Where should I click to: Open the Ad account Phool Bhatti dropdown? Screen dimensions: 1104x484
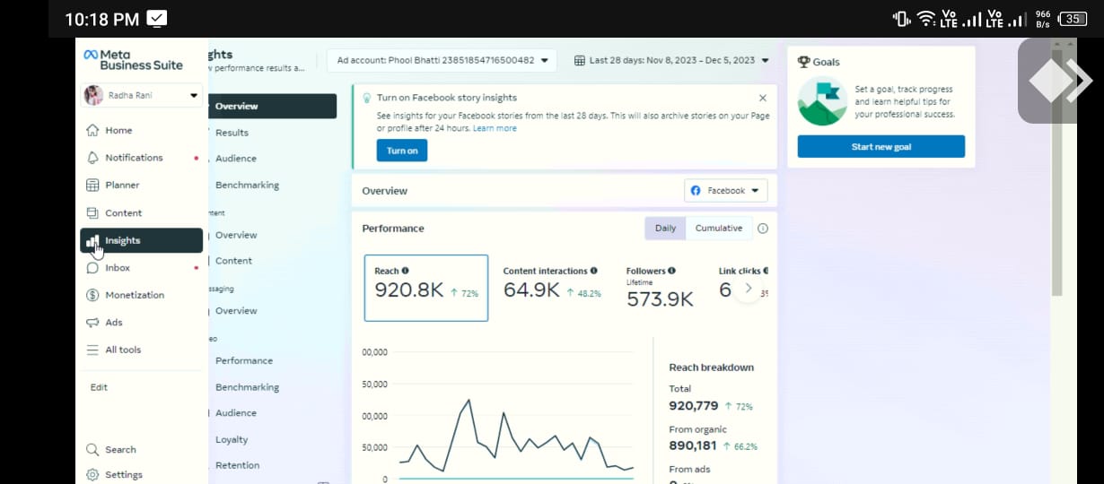pos(442,61)
